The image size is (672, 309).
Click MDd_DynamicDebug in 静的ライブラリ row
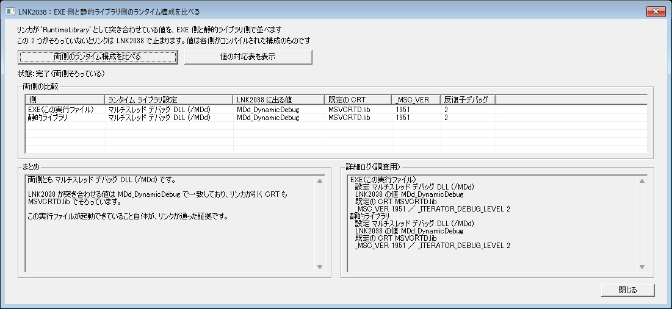[x=268, y=117]
